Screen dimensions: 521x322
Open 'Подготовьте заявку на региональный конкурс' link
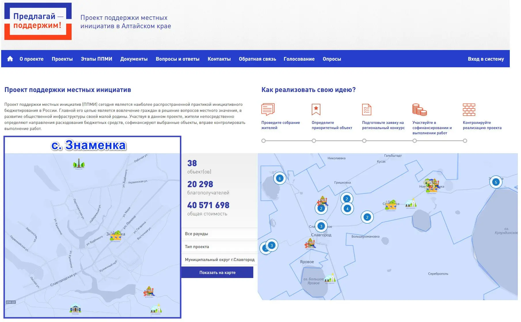tap(383, 125)
